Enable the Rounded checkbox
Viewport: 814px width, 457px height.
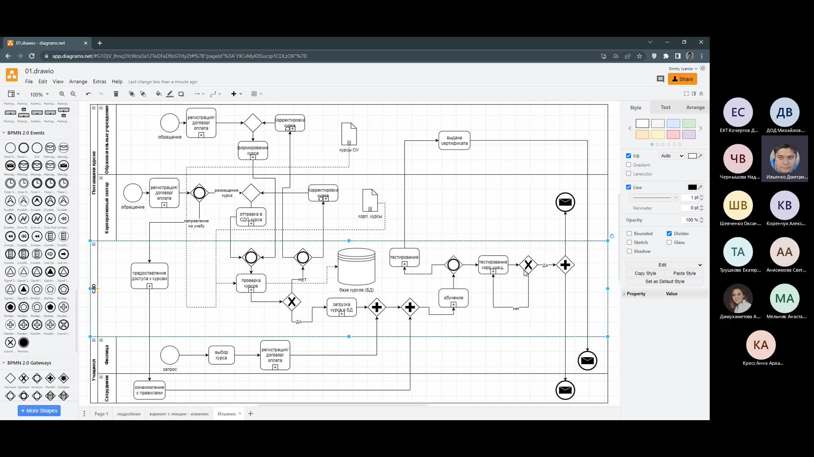(x=630, y=233)
